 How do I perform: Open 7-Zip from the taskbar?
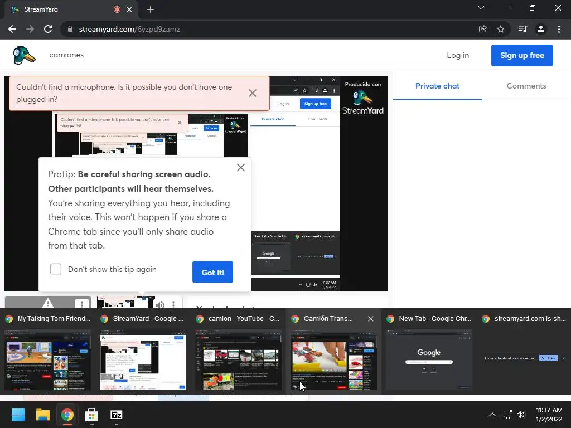pyautogui.click(x=116, y=415)
